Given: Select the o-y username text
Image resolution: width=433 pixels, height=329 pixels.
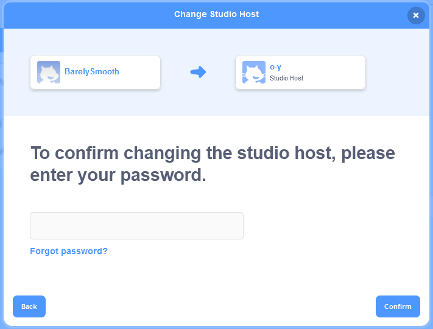Looking at the screenshot, I should coord(276,67).
